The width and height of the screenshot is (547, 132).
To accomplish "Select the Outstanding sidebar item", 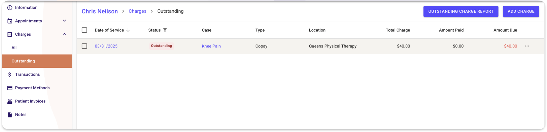I will (37, 61).
